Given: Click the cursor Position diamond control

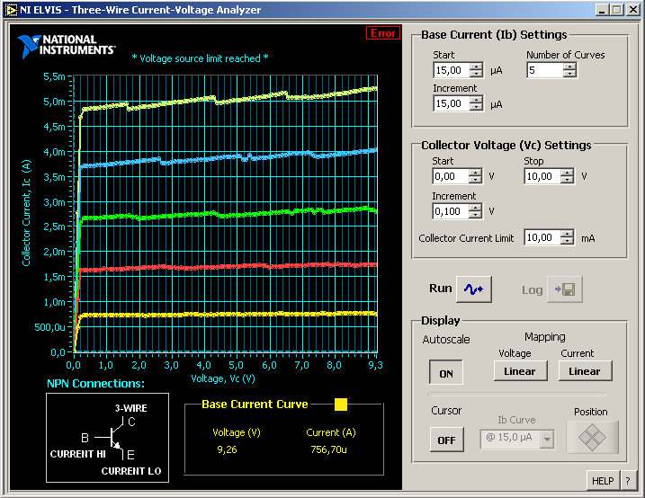Looking at the screenshot, I should tap(593, 437).
